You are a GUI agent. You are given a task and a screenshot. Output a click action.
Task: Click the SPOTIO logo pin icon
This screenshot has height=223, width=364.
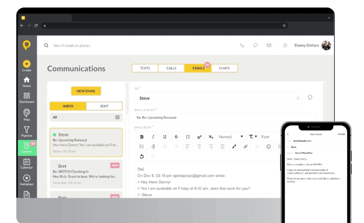click(27, 45)
